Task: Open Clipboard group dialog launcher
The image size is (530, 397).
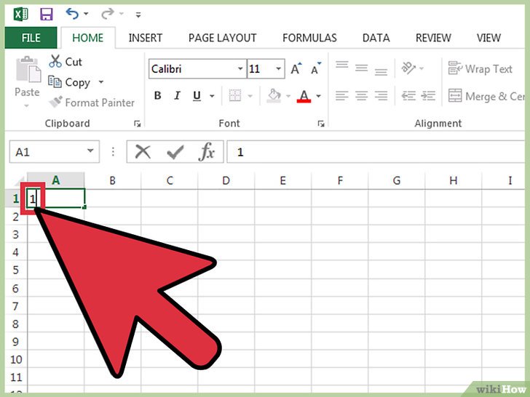Action: coord(137,124)
